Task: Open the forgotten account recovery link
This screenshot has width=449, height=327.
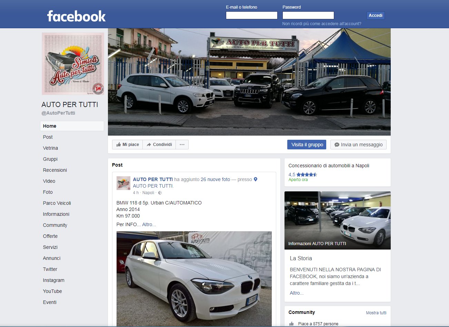Action: 322,24
